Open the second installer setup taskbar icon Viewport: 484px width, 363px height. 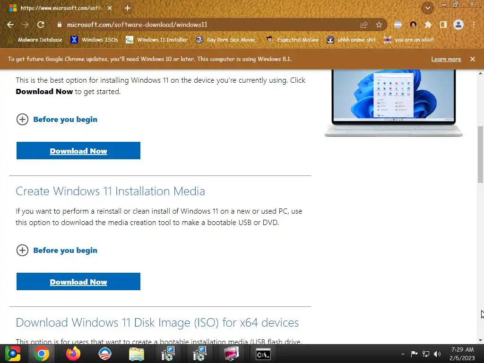click(x=200, y=354)
